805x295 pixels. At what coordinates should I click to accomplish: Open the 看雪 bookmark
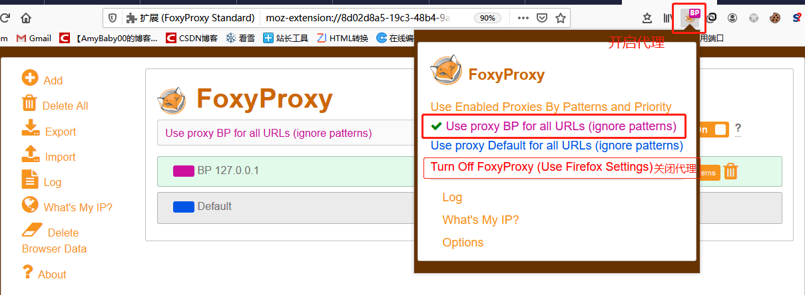240,39
